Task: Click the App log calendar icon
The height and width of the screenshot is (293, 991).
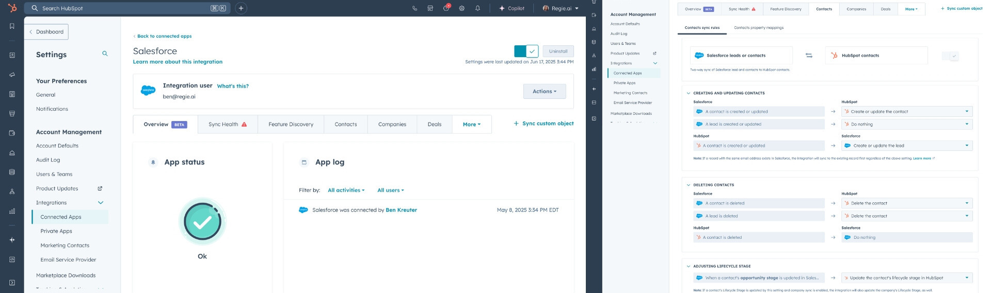Action: [x=304, y=162]
